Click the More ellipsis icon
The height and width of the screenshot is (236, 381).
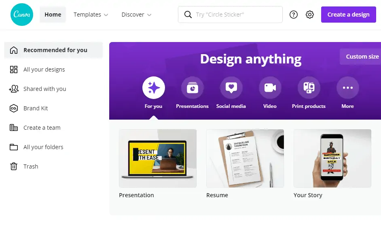347,87
